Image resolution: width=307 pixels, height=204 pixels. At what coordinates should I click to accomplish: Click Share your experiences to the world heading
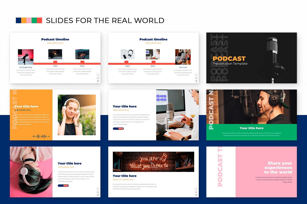(278, 168)
